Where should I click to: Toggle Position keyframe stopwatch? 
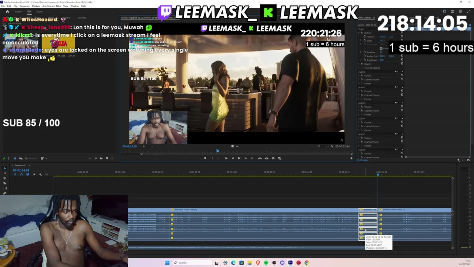[364, 37]
